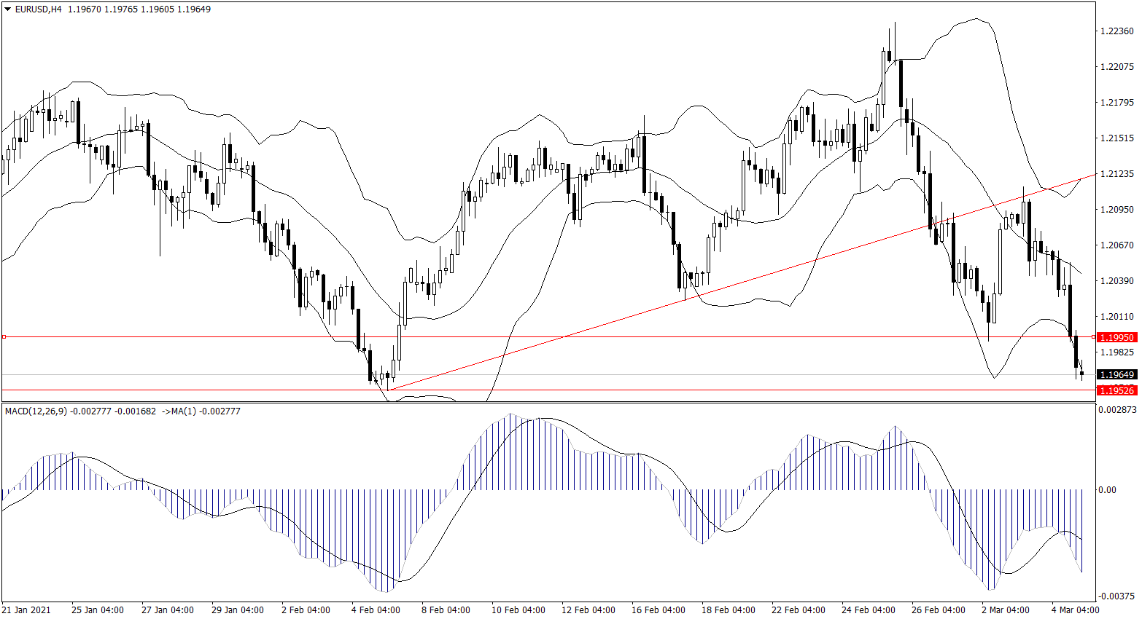Select the red 1.19950 price label

tap(1116, 337)
